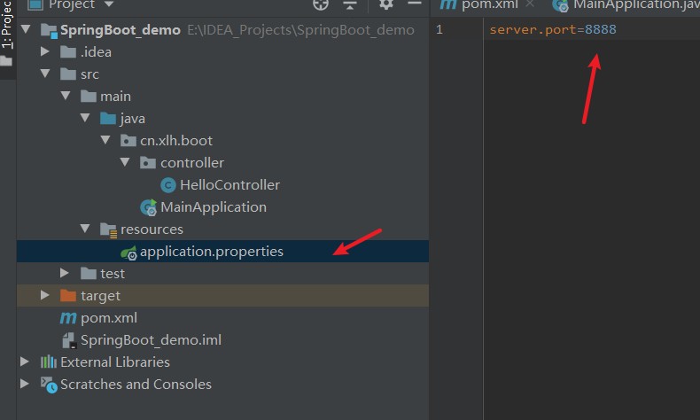Collapse the cn.xlh.boot package arrow
Image resolution: width=700 pixels, height=420 pixels.
[x=105, y=140]
